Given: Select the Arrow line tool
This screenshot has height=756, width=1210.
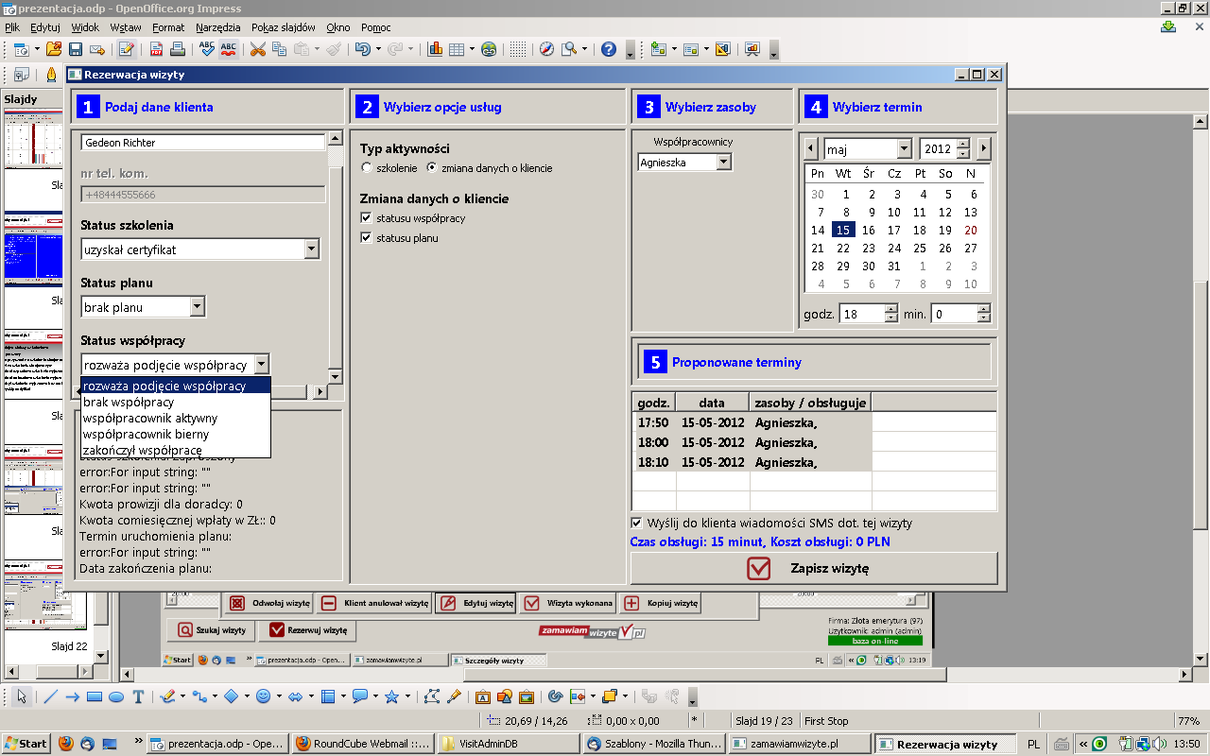Looking at the screenshot, I should pos(72,696).
